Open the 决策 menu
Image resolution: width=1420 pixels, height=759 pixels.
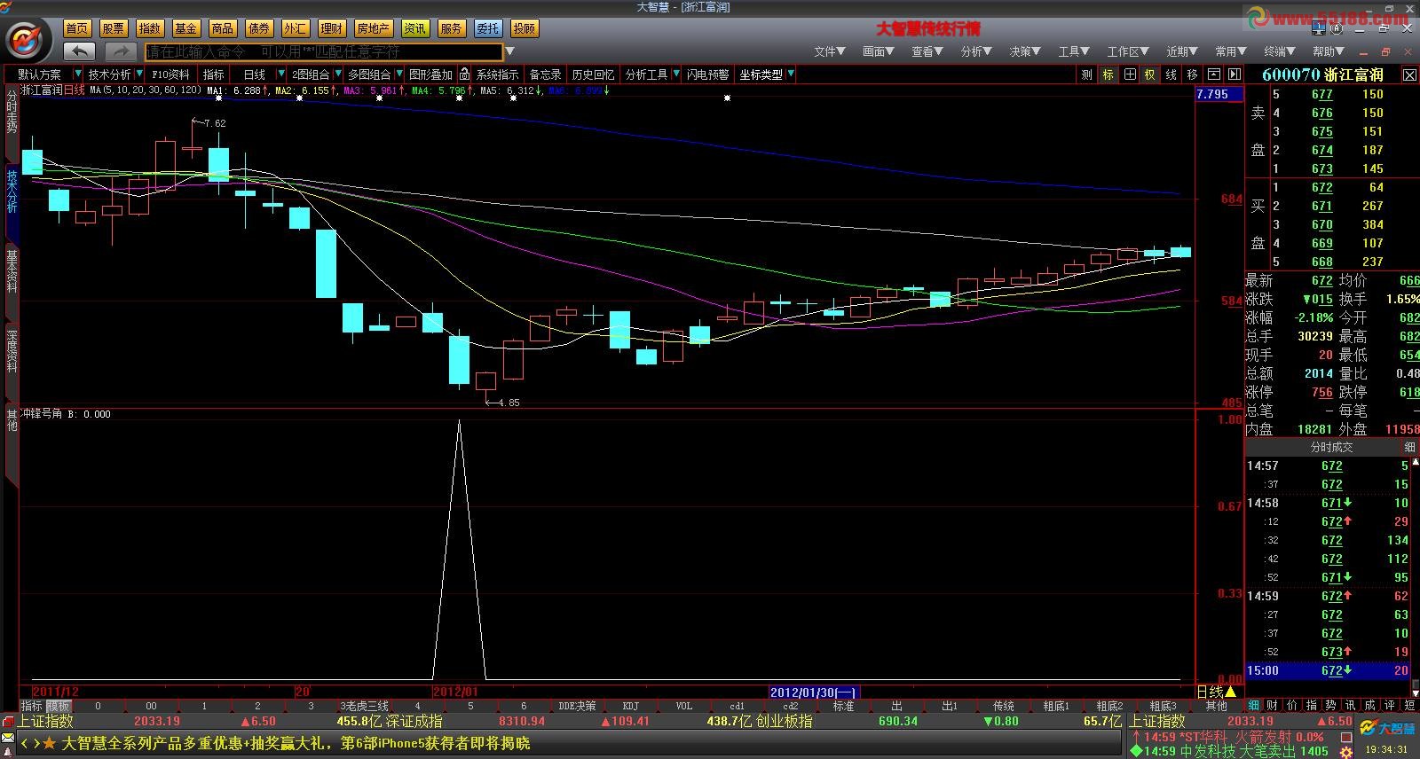pos(1024,51)
